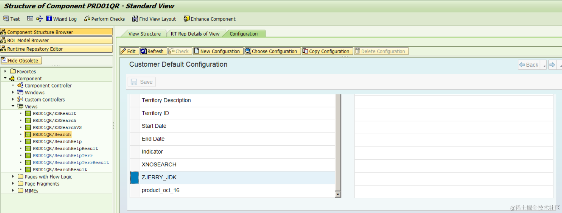
Task: Click the Back navigation button
Action: coord(529,65)
